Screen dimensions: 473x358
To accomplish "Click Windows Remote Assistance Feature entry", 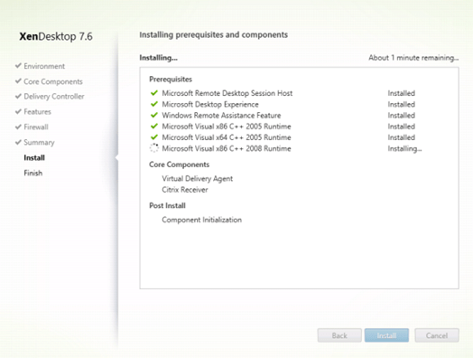I will click(221, 116).
